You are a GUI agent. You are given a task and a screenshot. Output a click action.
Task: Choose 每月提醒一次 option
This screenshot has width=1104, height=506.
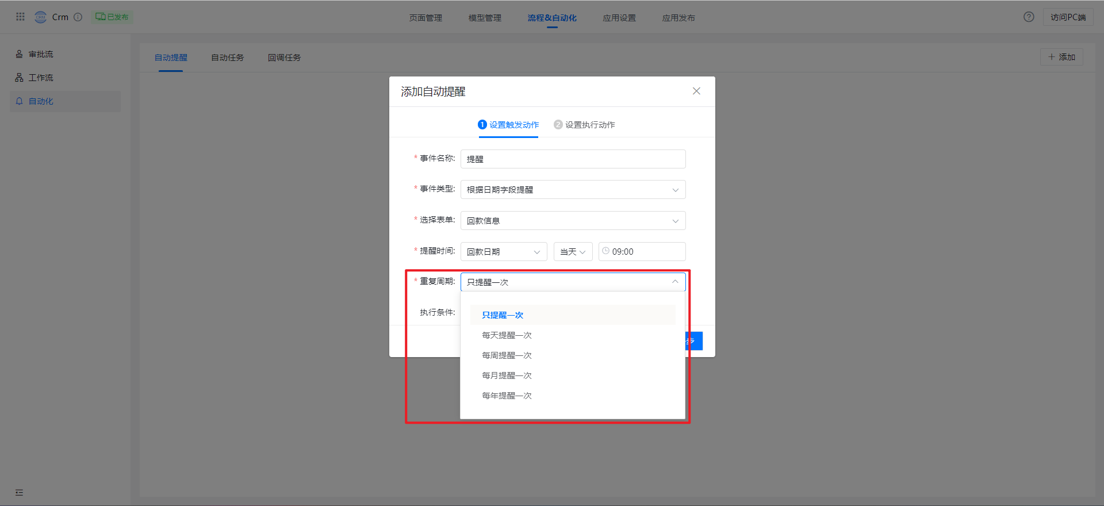tap(573, 375)
